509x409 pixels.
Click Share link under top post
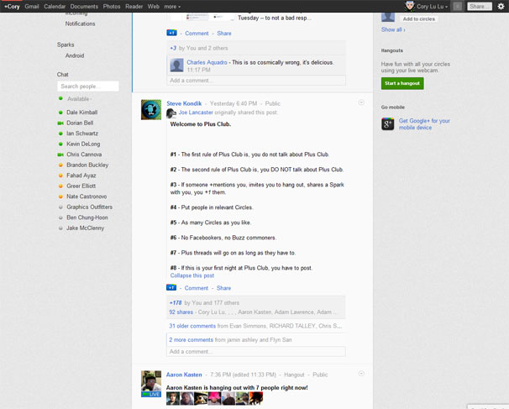224,33
